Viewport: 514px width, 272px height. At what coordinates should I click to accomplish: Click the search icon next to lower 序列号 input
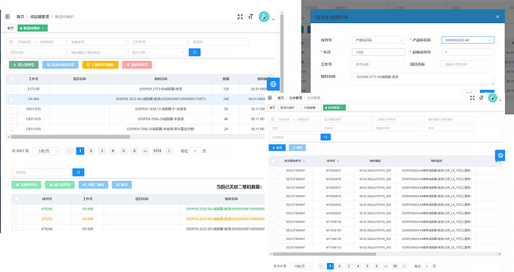pyautogui.click(x=78, y=173)
